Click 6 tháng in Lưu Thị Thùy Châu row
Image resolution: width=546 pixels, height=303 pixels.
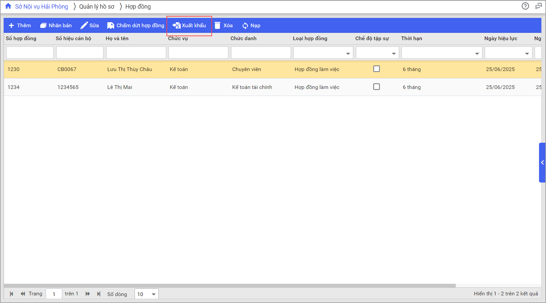412,69
